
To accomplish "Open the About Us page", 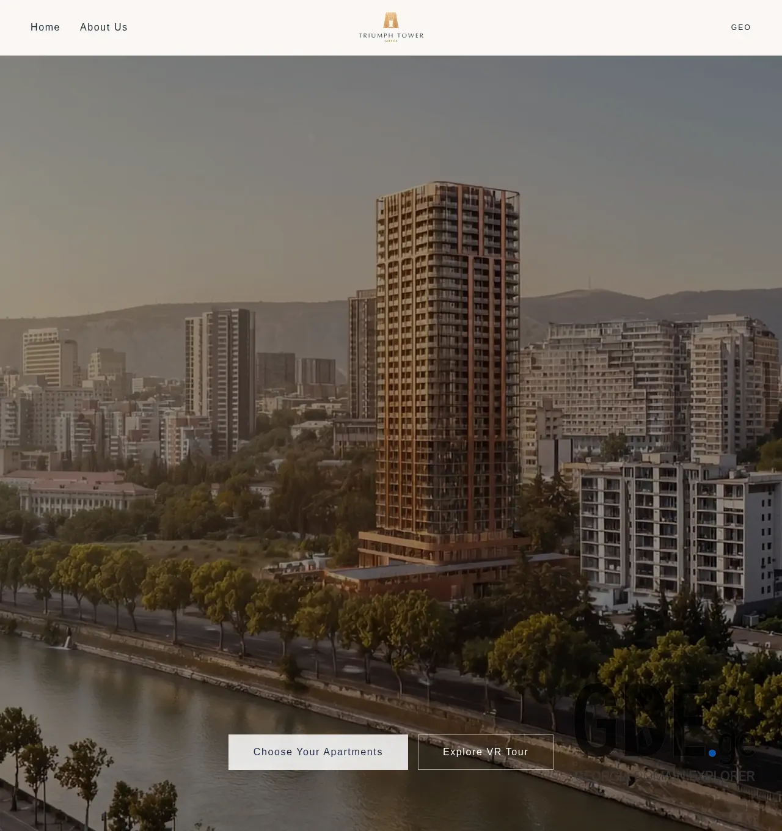I will point(104,27).
